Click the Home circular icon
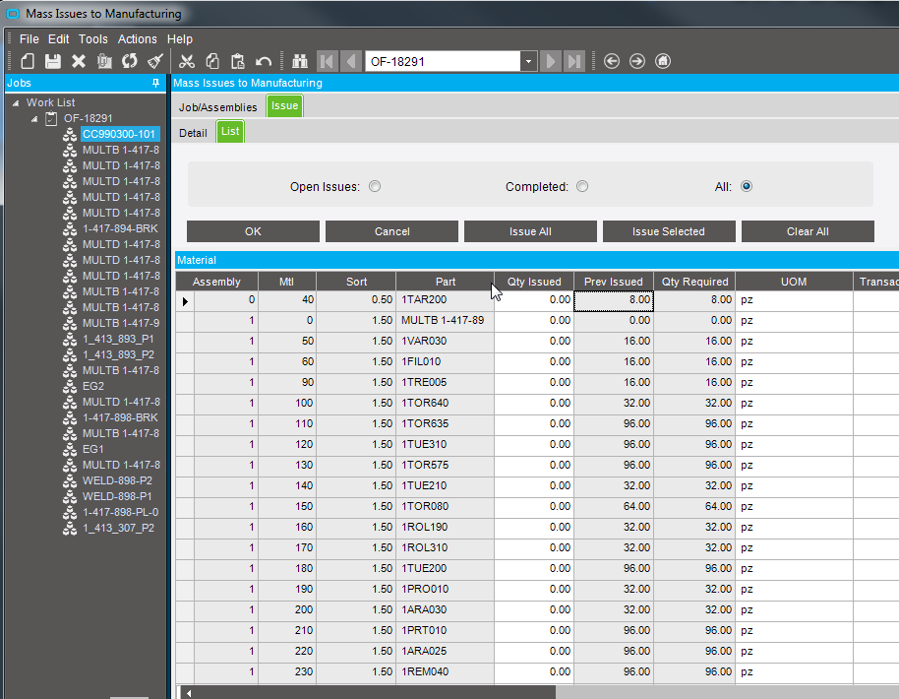 click(663, 61)
